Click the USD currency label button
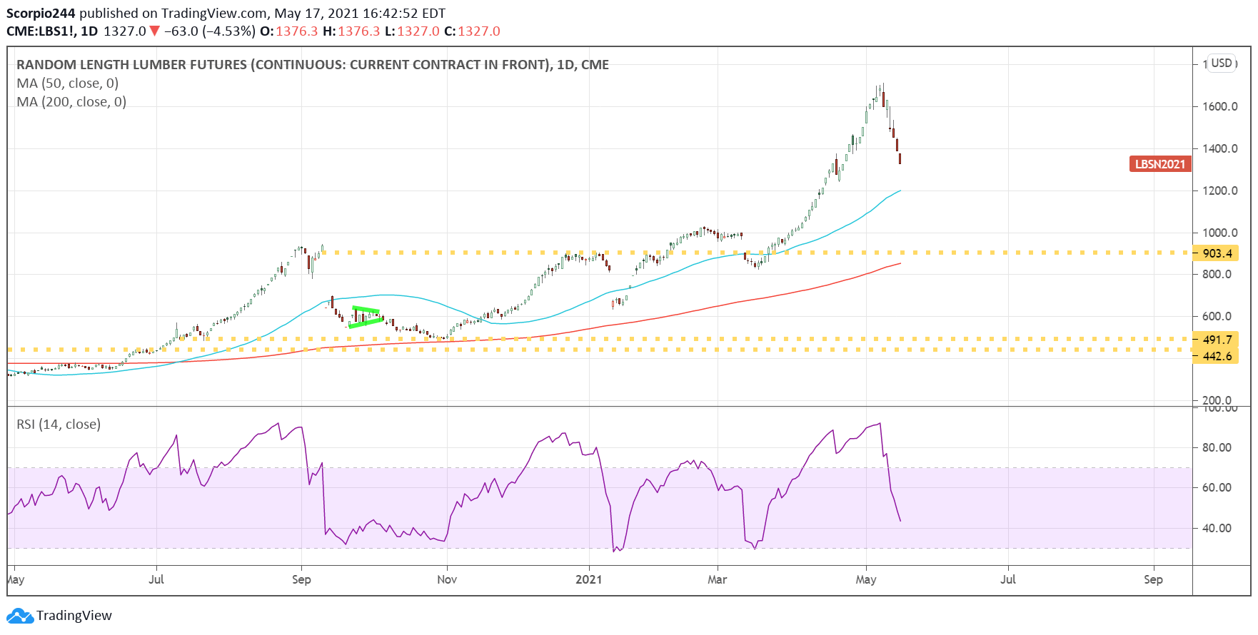The height and width of the screenshot is (635, 1258). pyautogui.click(x=1222, y=63)
